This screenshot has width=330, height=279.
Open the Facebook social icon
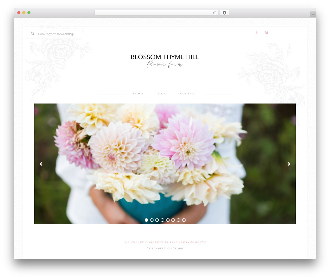[257, 32]
